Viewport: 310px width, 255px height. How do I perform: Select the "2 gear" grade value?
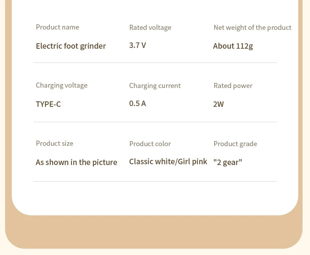(228, 162)
